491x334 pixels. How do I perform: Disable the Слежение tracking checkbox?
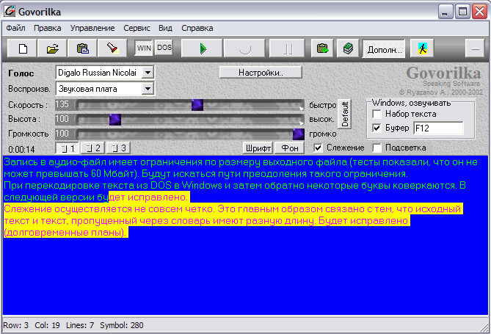318,148
